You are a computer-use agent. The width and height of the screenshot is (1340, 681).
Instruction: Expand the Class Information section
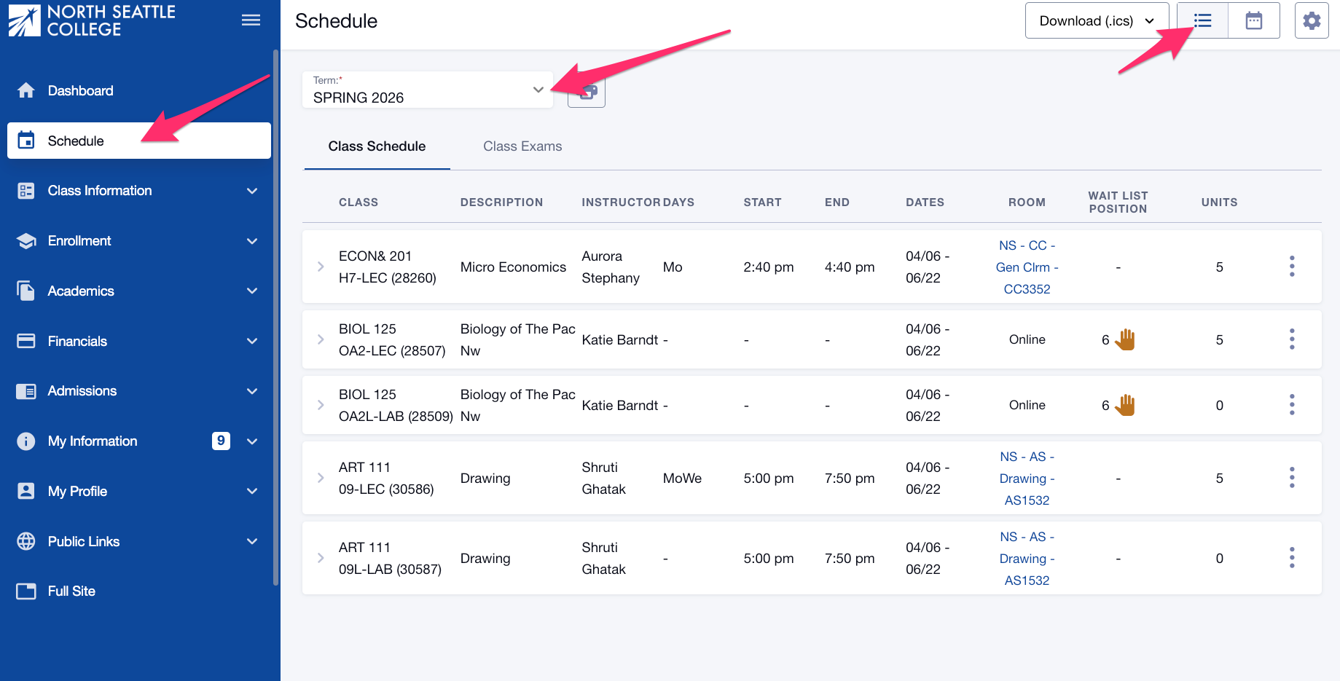click(138, 190)
